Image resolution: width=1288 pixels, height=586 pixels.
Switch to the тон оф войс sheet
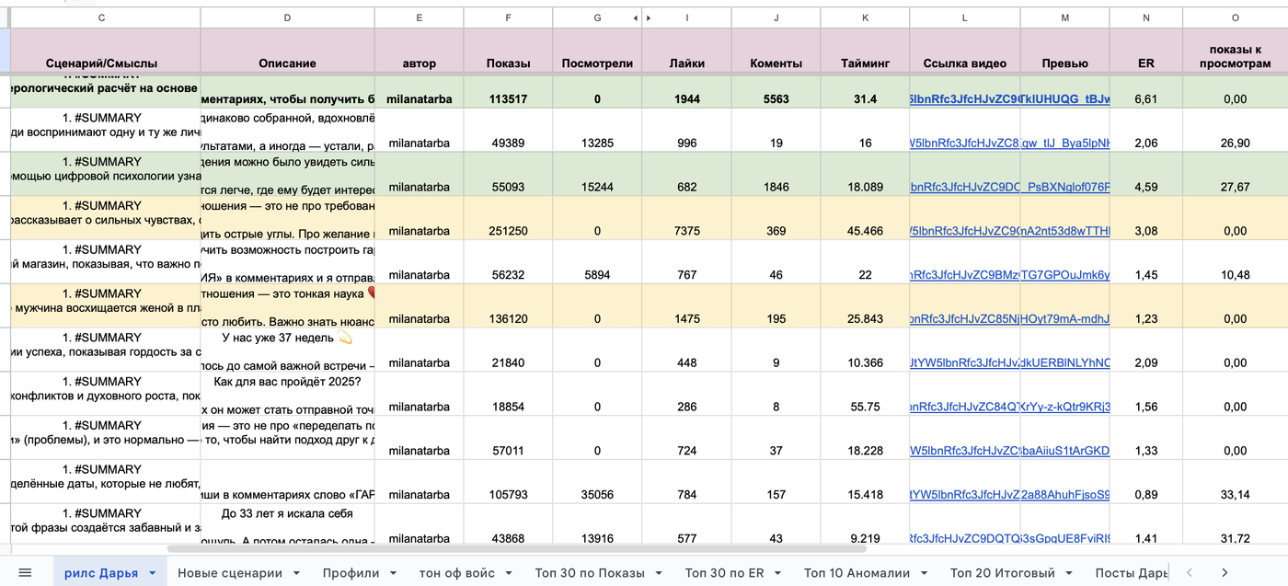(x=456, y=572)
